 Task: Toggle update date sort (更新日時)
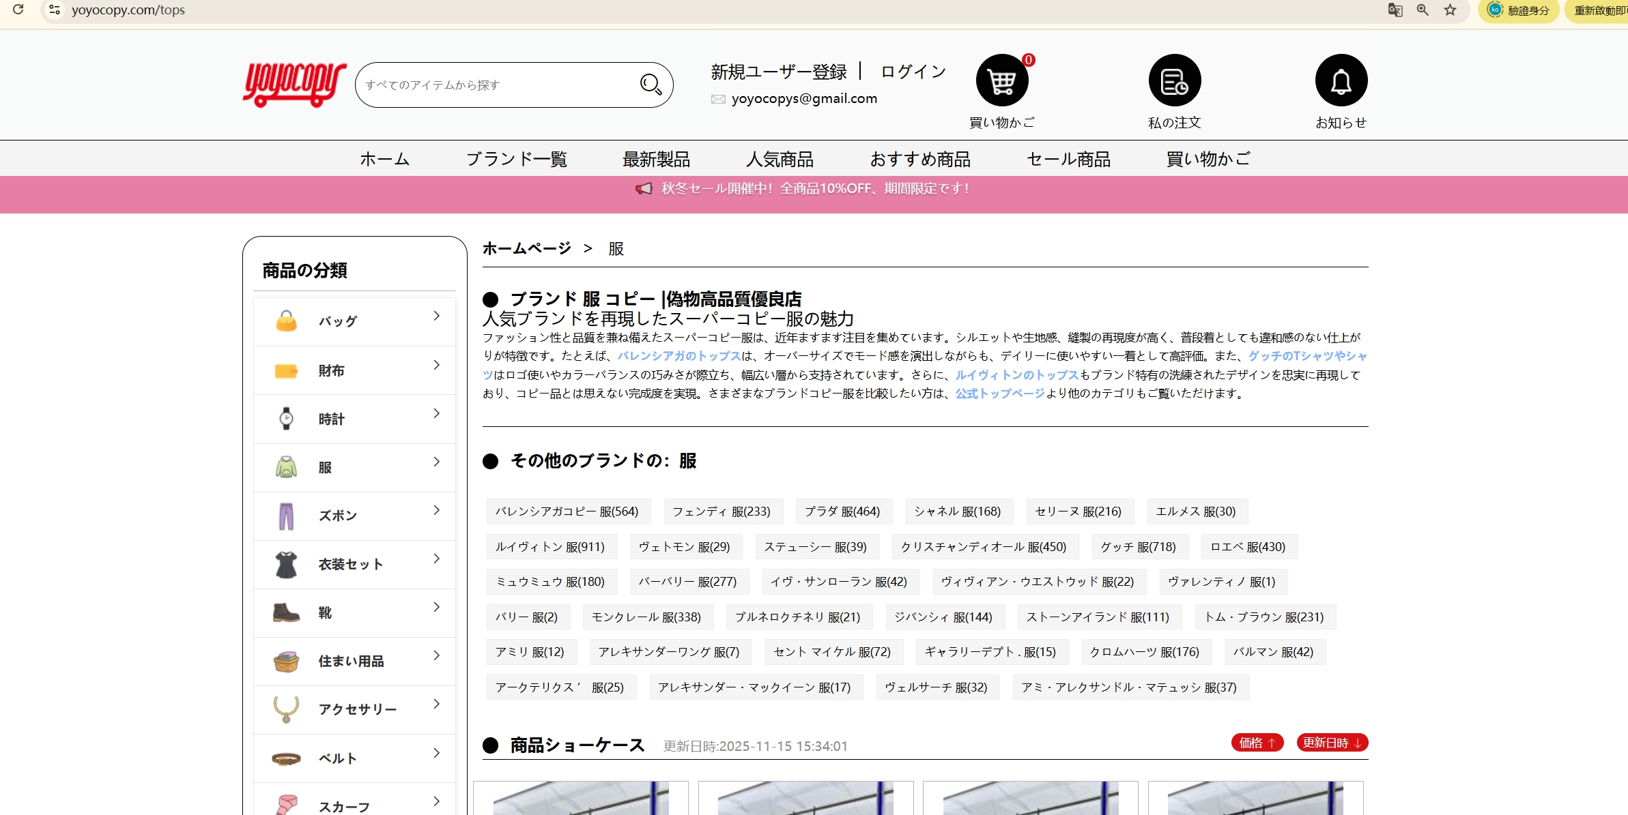coord(1332,743)
